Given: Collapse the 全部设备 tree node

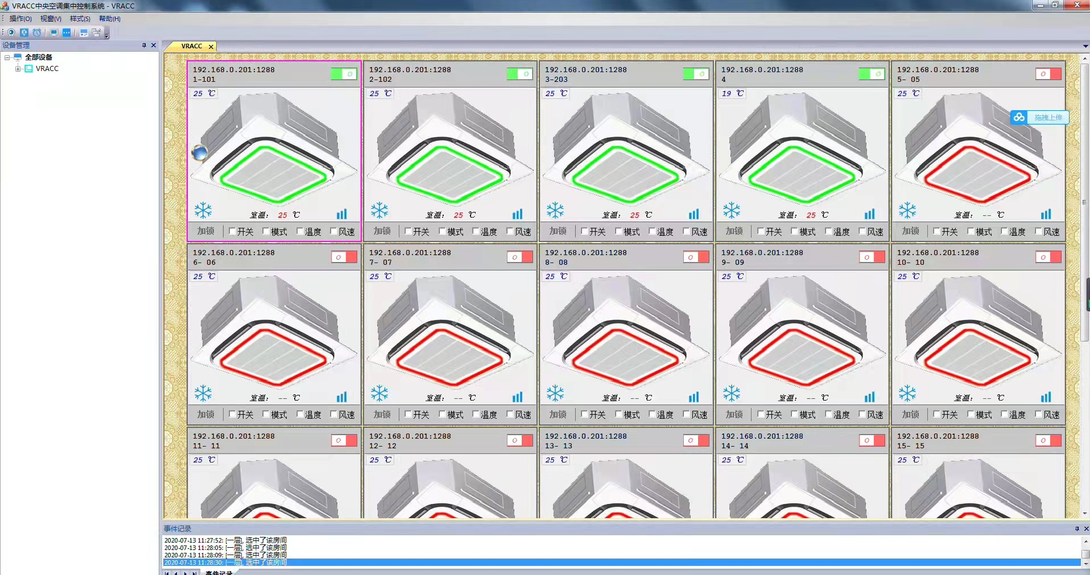Looking at the screenshot, I should click(x=7, y=57).
